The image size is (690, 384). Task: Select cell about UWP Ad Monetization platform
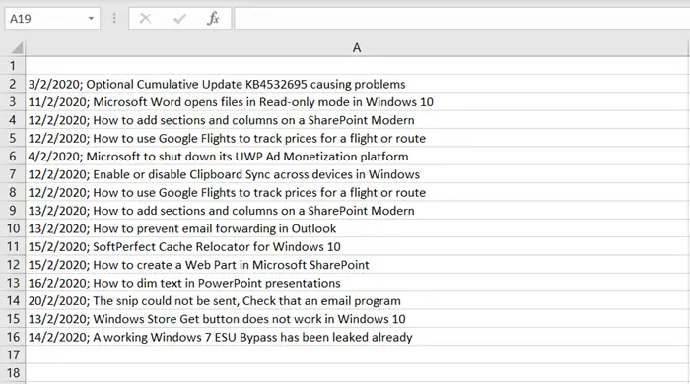(357, 156)
